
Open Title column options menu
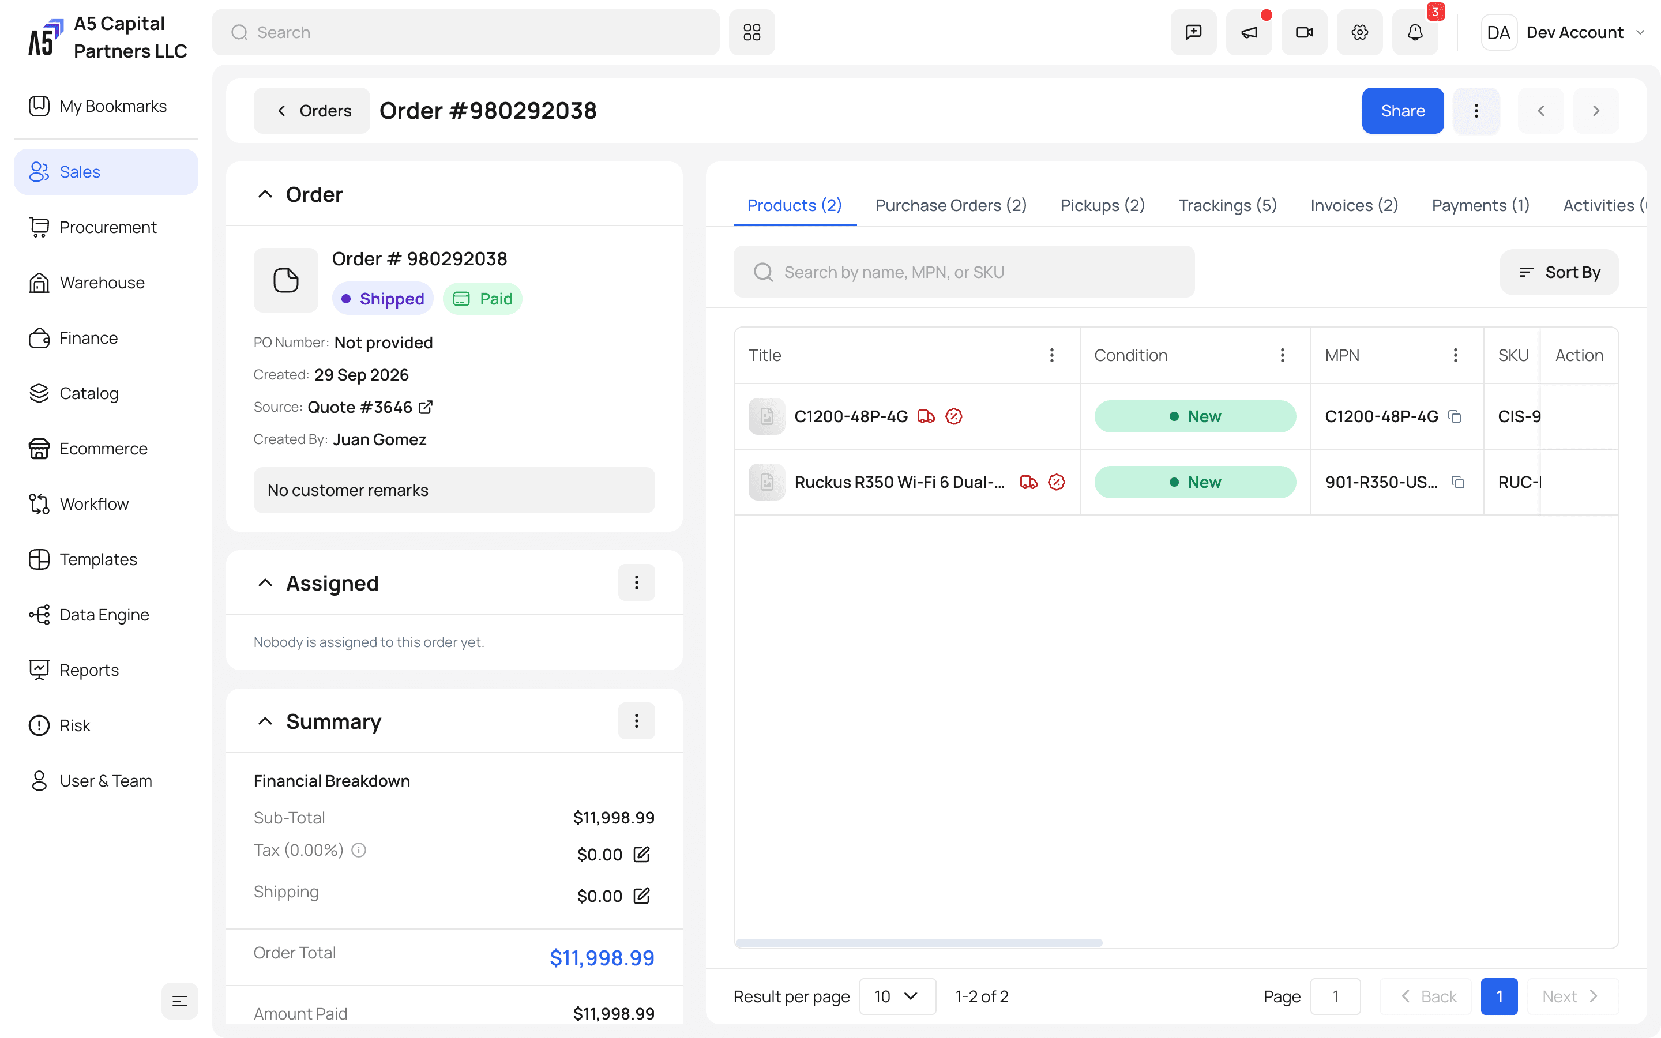(x=1051, y=355)
